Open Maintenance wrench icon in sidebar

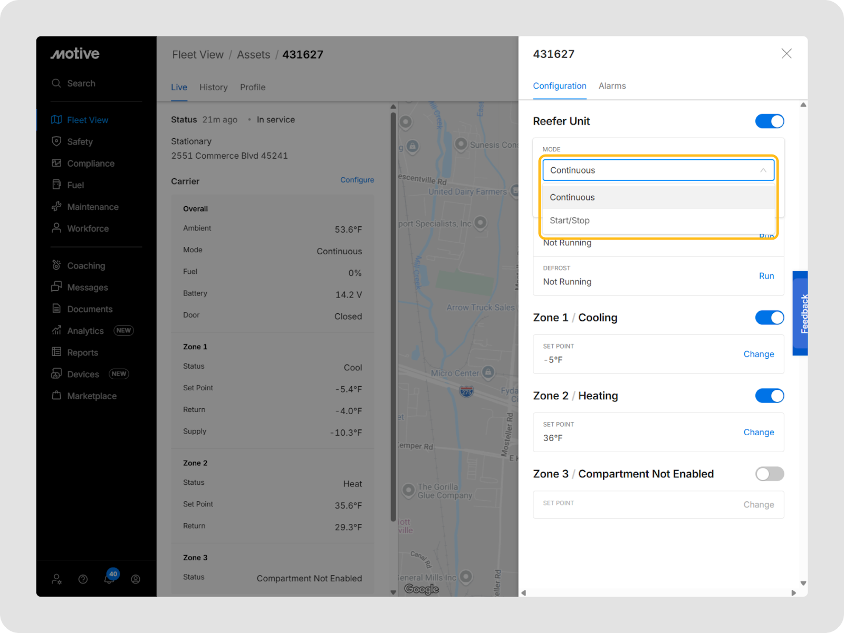tap(56, 207)
